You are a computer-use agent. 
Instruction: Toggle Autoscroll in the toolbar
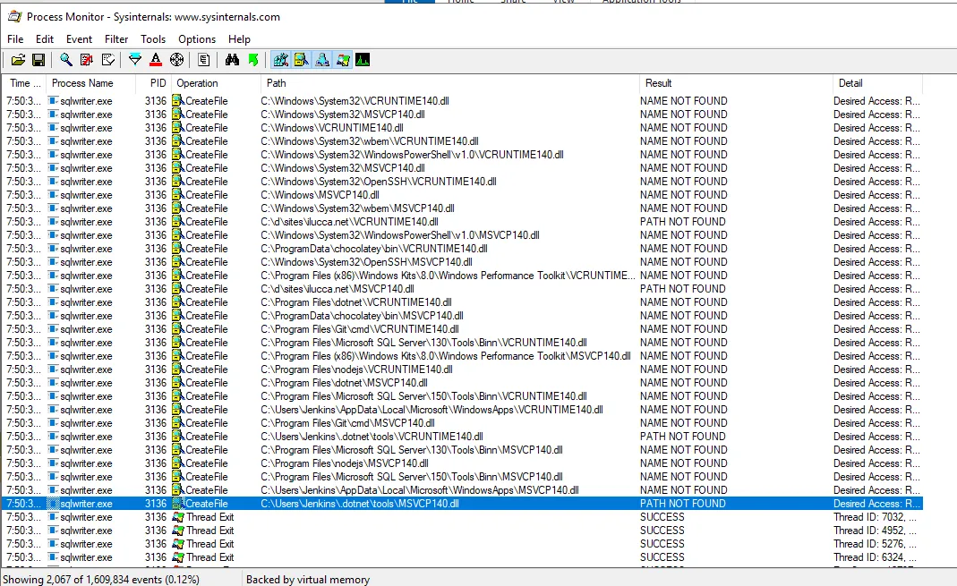(87, 60)
